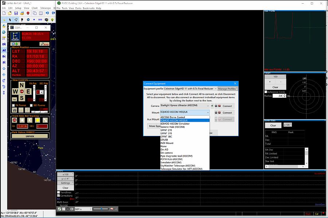Toggle the RA Reverse checkbox in EQMOD

coord(13,105)
